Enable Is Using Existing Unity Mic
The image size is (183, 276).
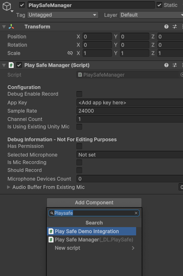point(79,127)
